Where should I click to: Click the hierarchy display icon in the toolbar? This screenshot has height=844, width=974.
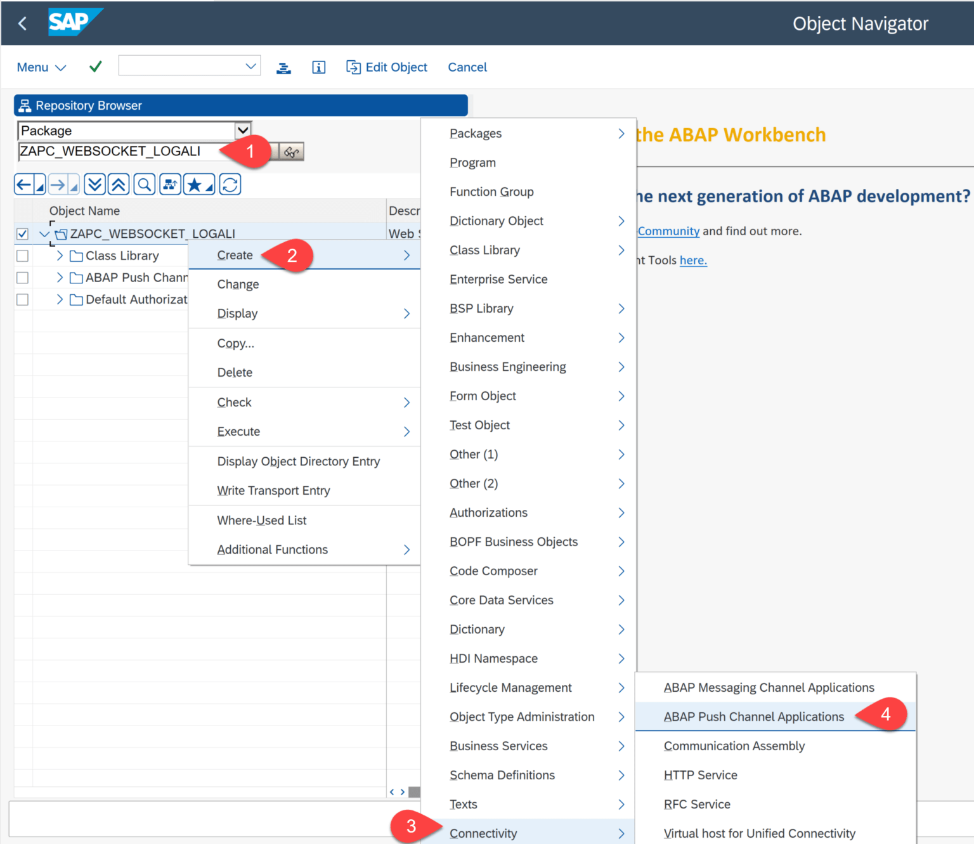[x=170, y=184]
